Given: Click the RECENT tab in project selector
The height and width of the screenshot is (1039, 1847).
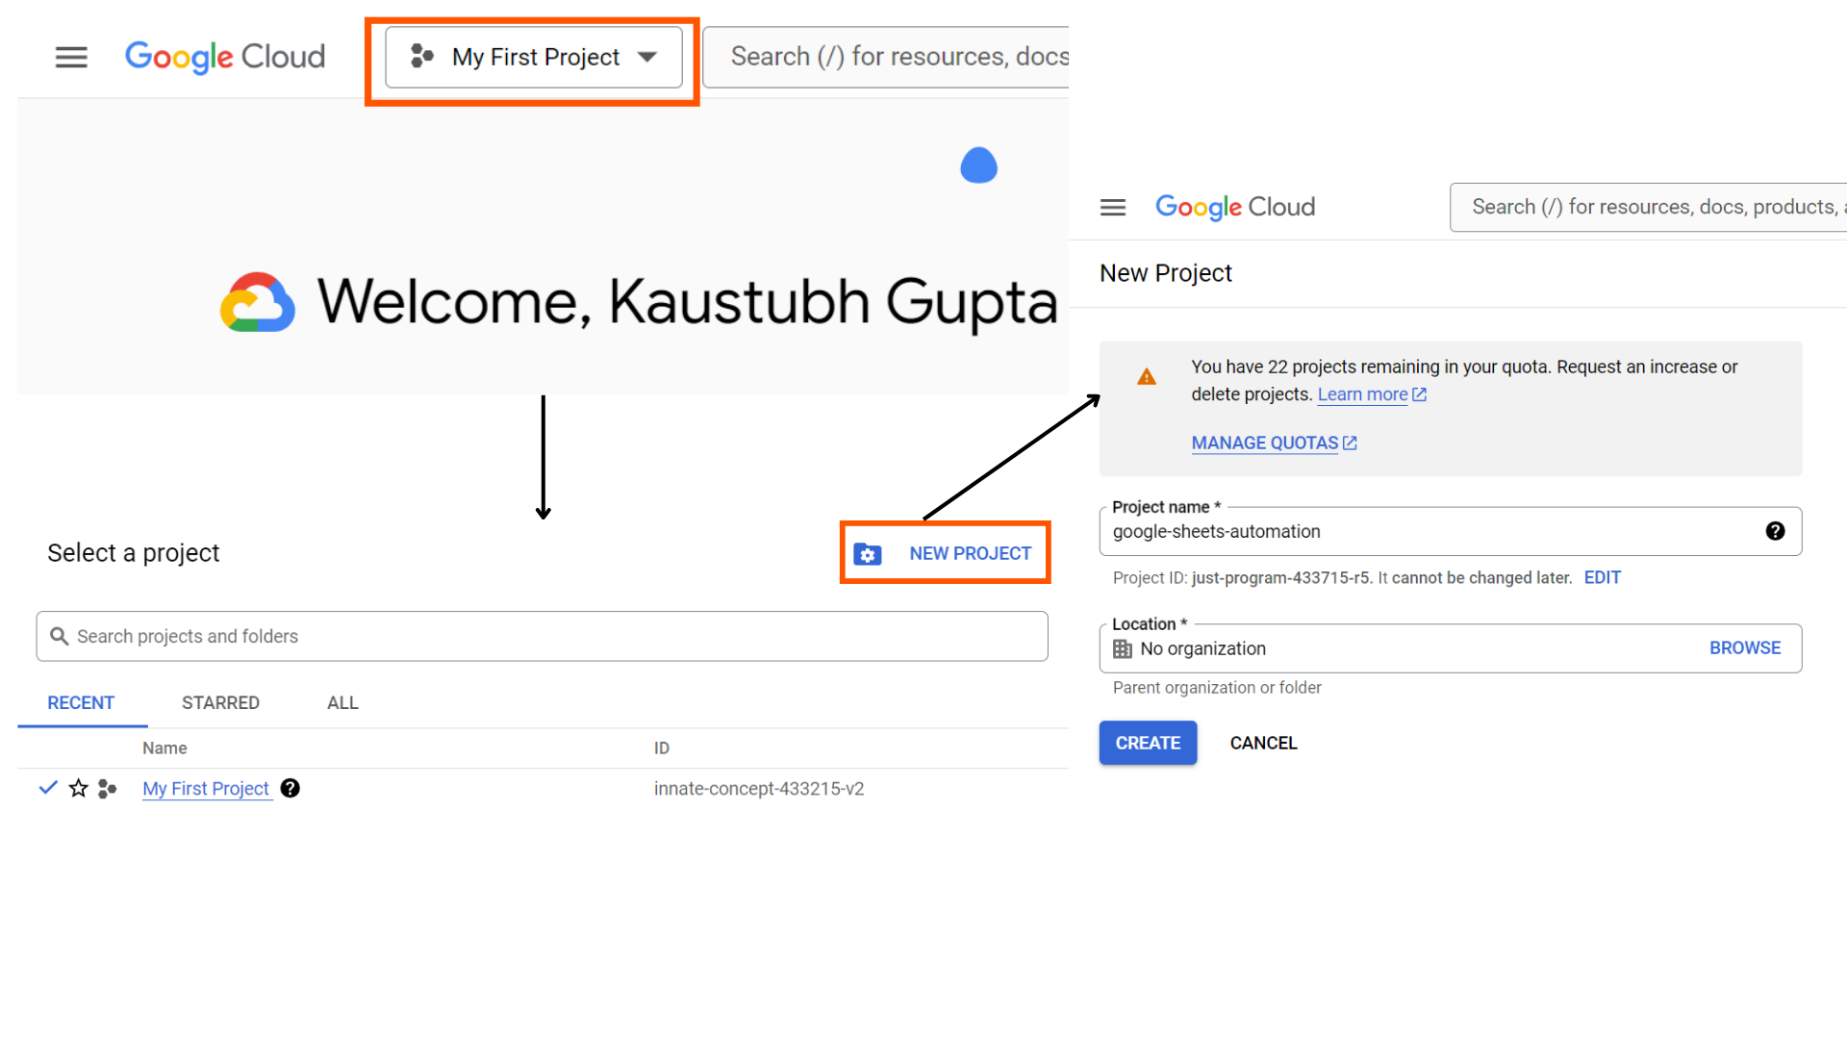Looking at the screenshot, I should [80, 703].
